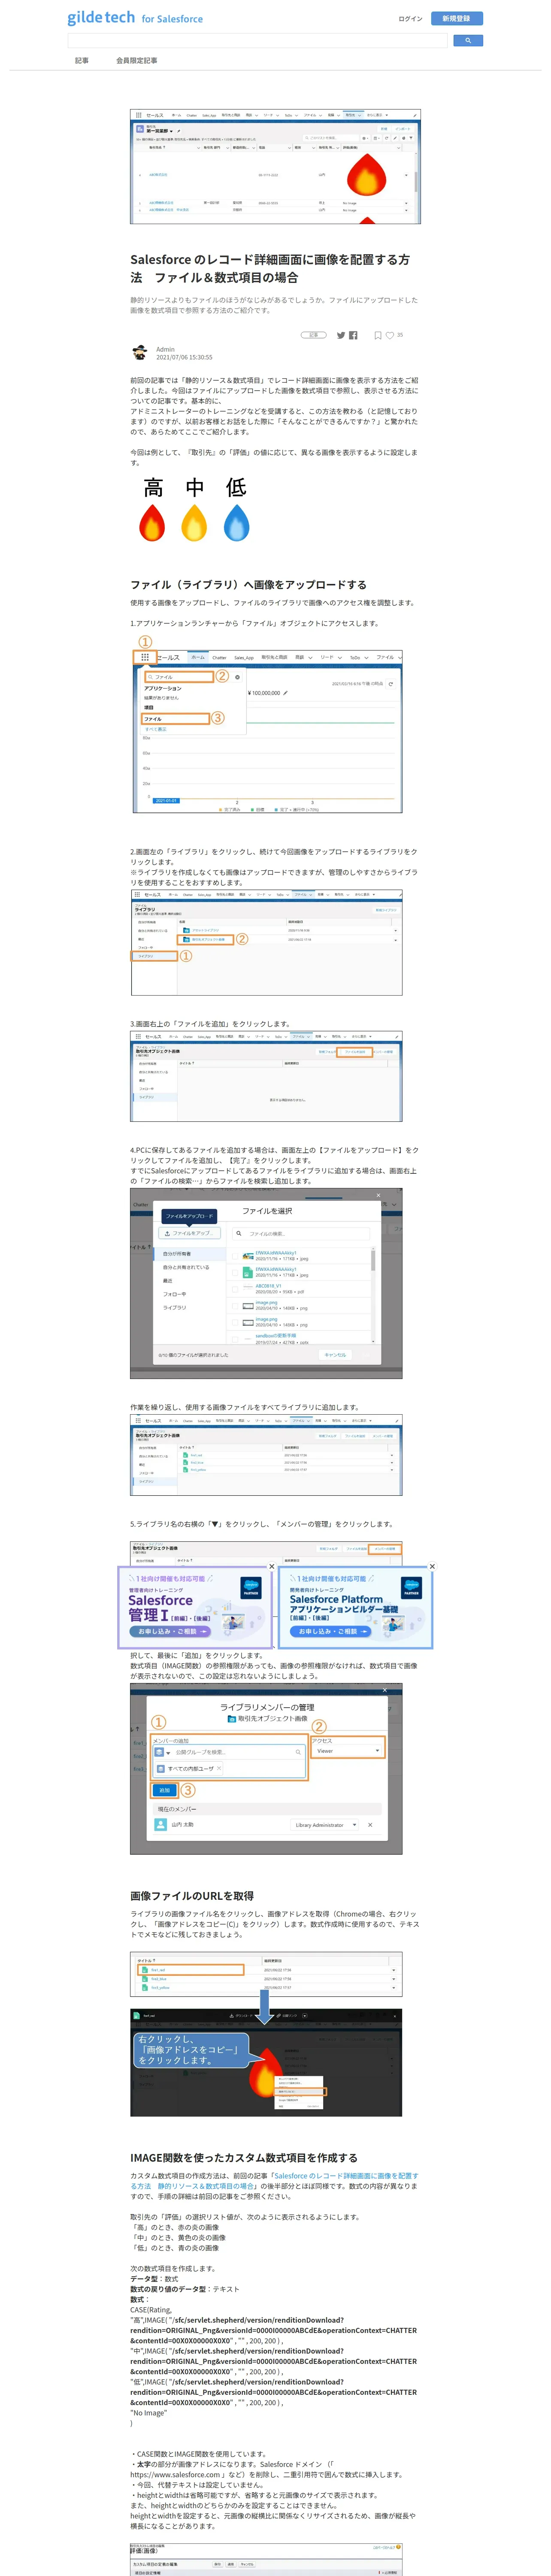Close the アプリケーションビルダー基礎 ad banner

(432, 1566)
